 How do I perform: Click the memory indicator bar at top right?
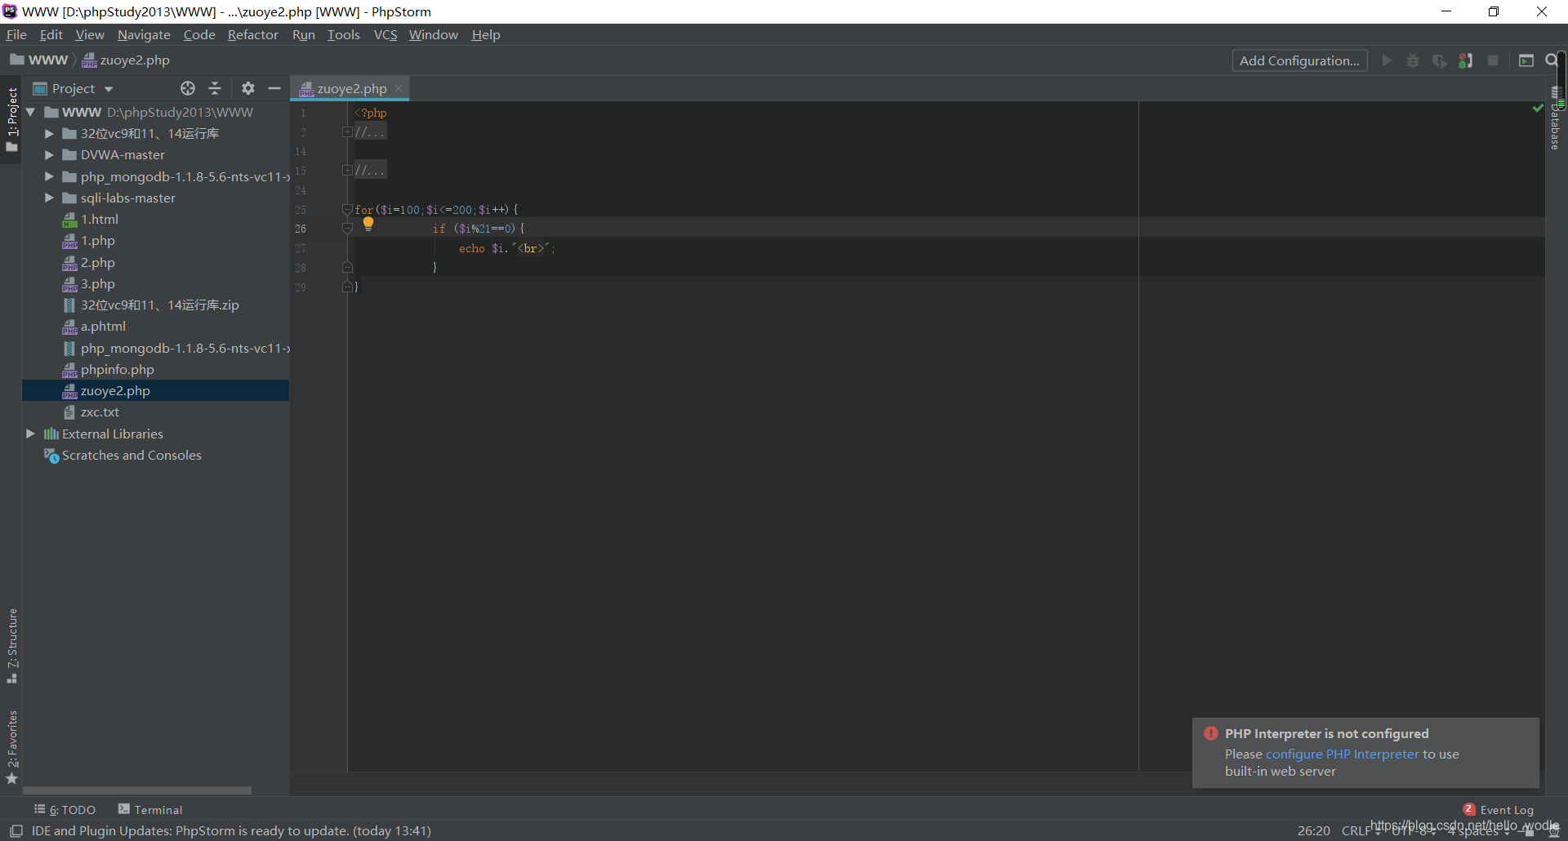click(x=1561, y=80)
